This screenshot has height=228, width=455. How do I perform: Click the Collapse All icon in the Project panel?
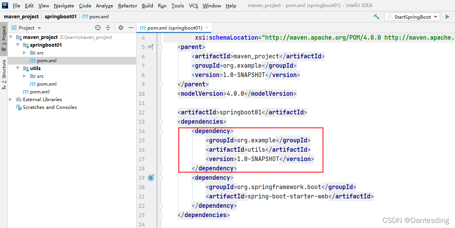tap(108, 28)
